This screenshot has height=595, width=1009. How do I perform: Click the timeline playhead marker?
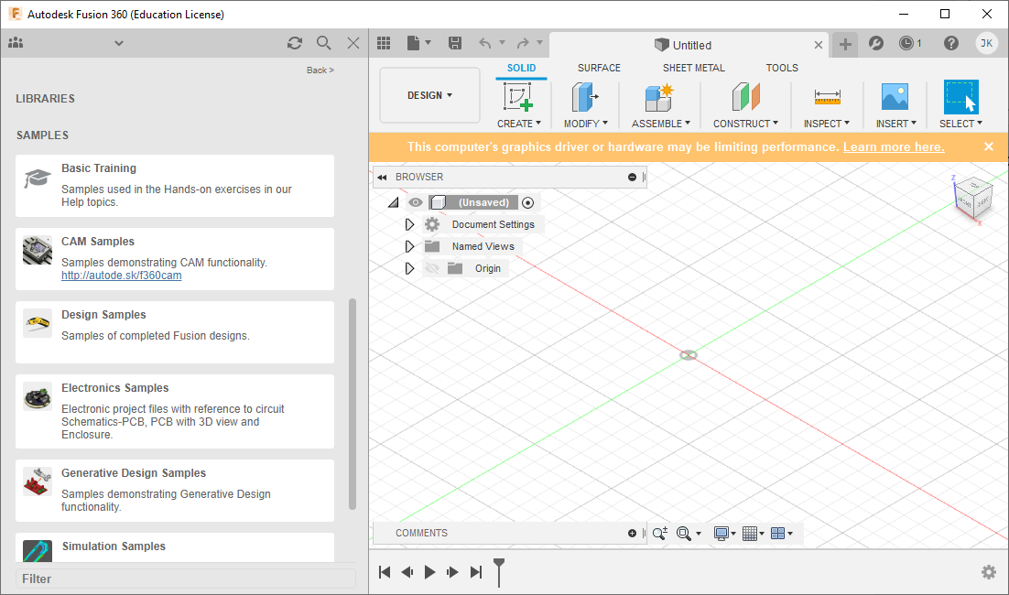499,572
